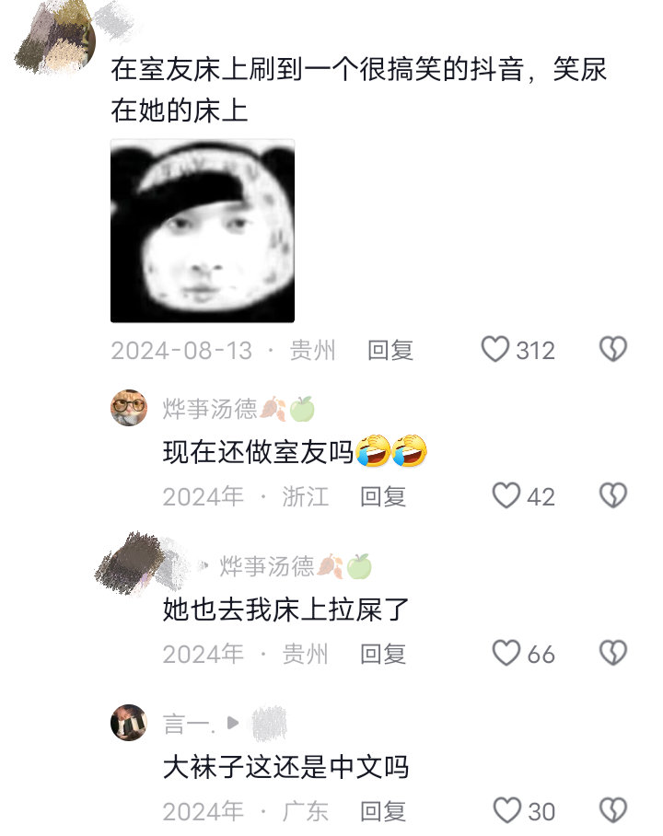Screen dimensions: 663x836
Task: Open the blurry panda meme image
Action: click(203, 231)
